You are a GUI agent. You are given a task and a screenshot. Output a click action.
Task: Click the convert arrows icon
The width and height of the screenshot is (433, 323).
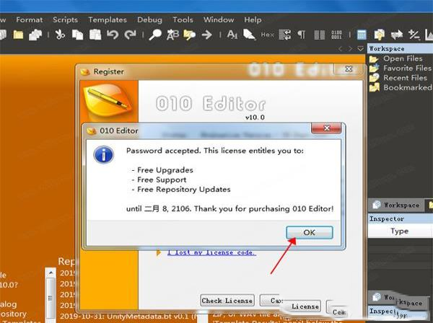point(397,35)
